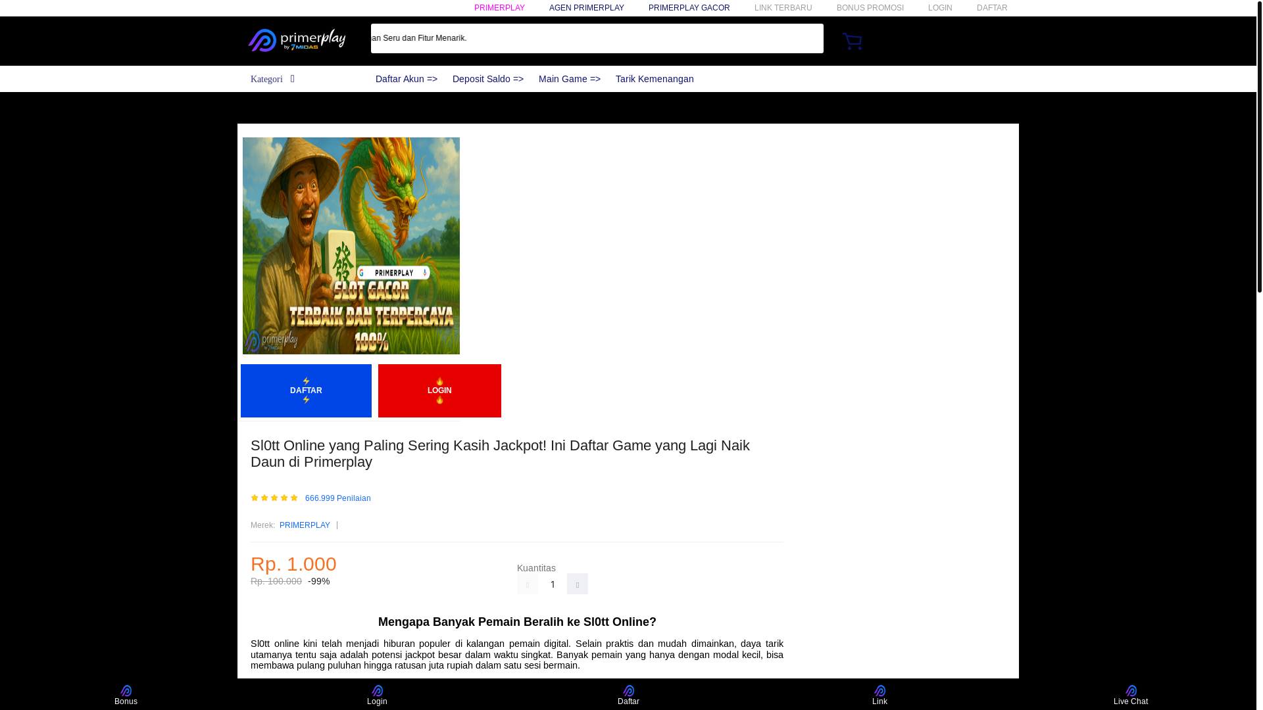Click heading Mengapa Banyak Pemain Beralih
This screenshot has height=710, width=1263.
[517, 622]
